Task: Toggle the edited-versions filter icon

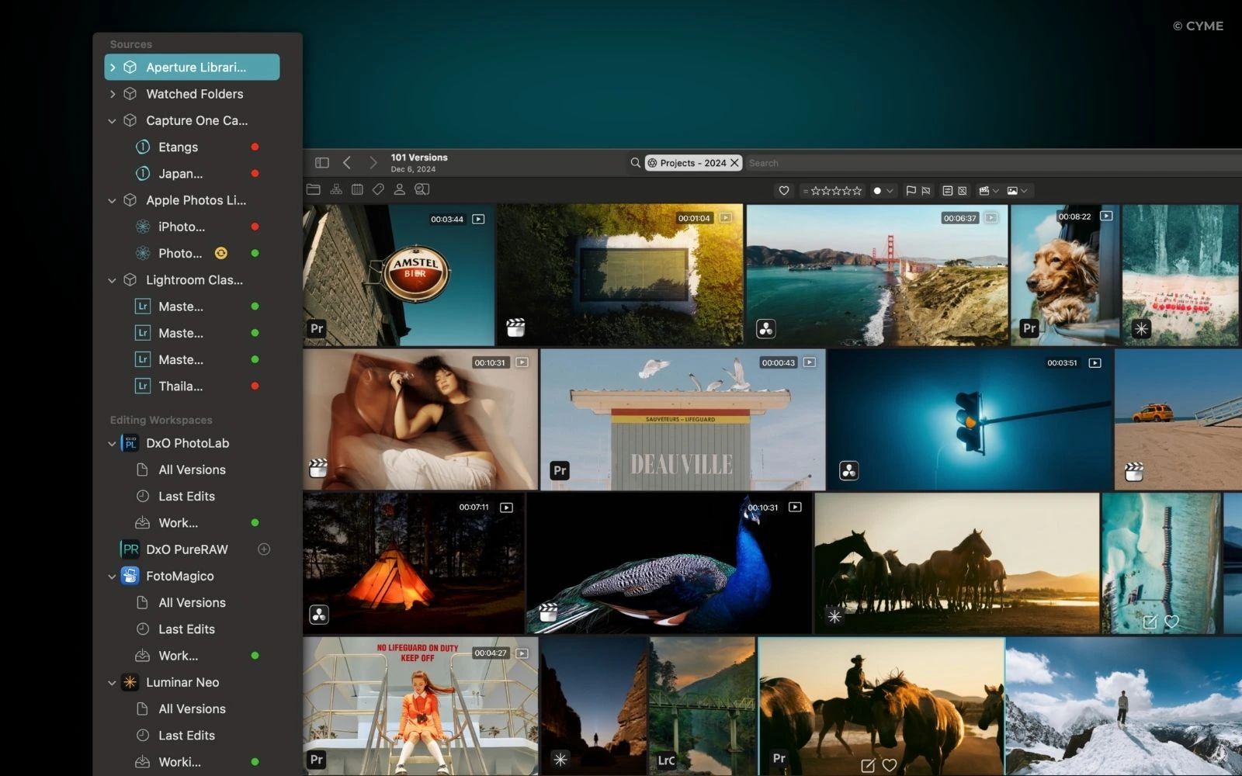Action: click(947, 191)
